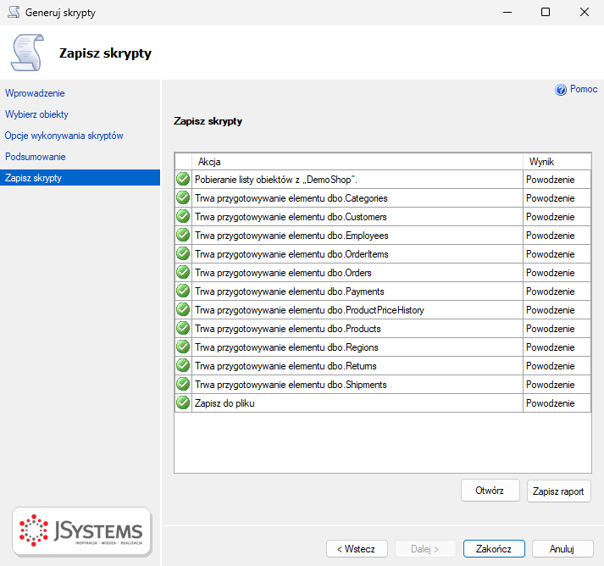The height and width of the screenshot is (566, 604).
Task: Finish the wizard with Zakończ
Action: pyautogui.click(x=494, y=549)
